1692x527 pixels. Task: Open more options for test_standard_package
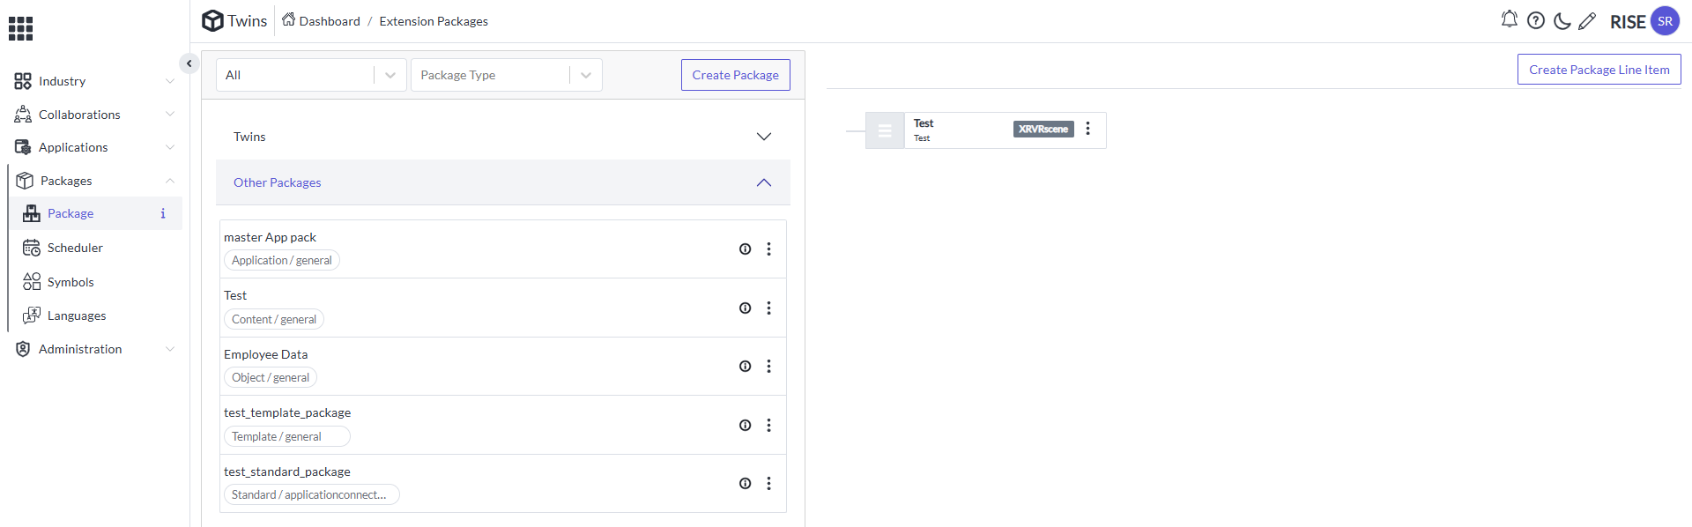[x=768, y=484]
